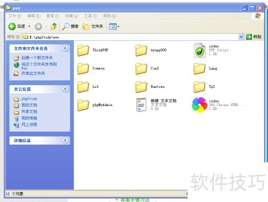Viewport: 268px width, 202px height.
Task: Collapse the 其它位置 panel
Action: pos(65,89)
